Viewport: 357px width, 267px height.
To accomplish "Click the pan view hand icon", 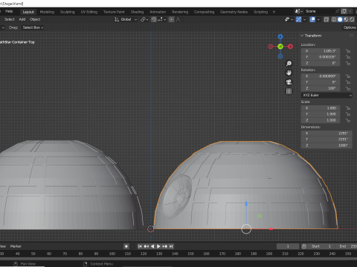I will click(289, 73).
